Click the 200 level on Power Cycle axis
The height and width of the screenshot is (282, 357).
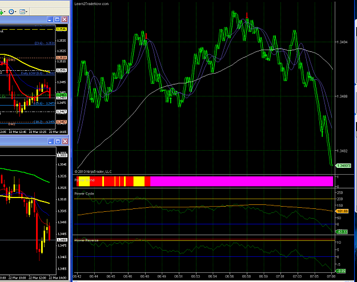pos(340,199)
